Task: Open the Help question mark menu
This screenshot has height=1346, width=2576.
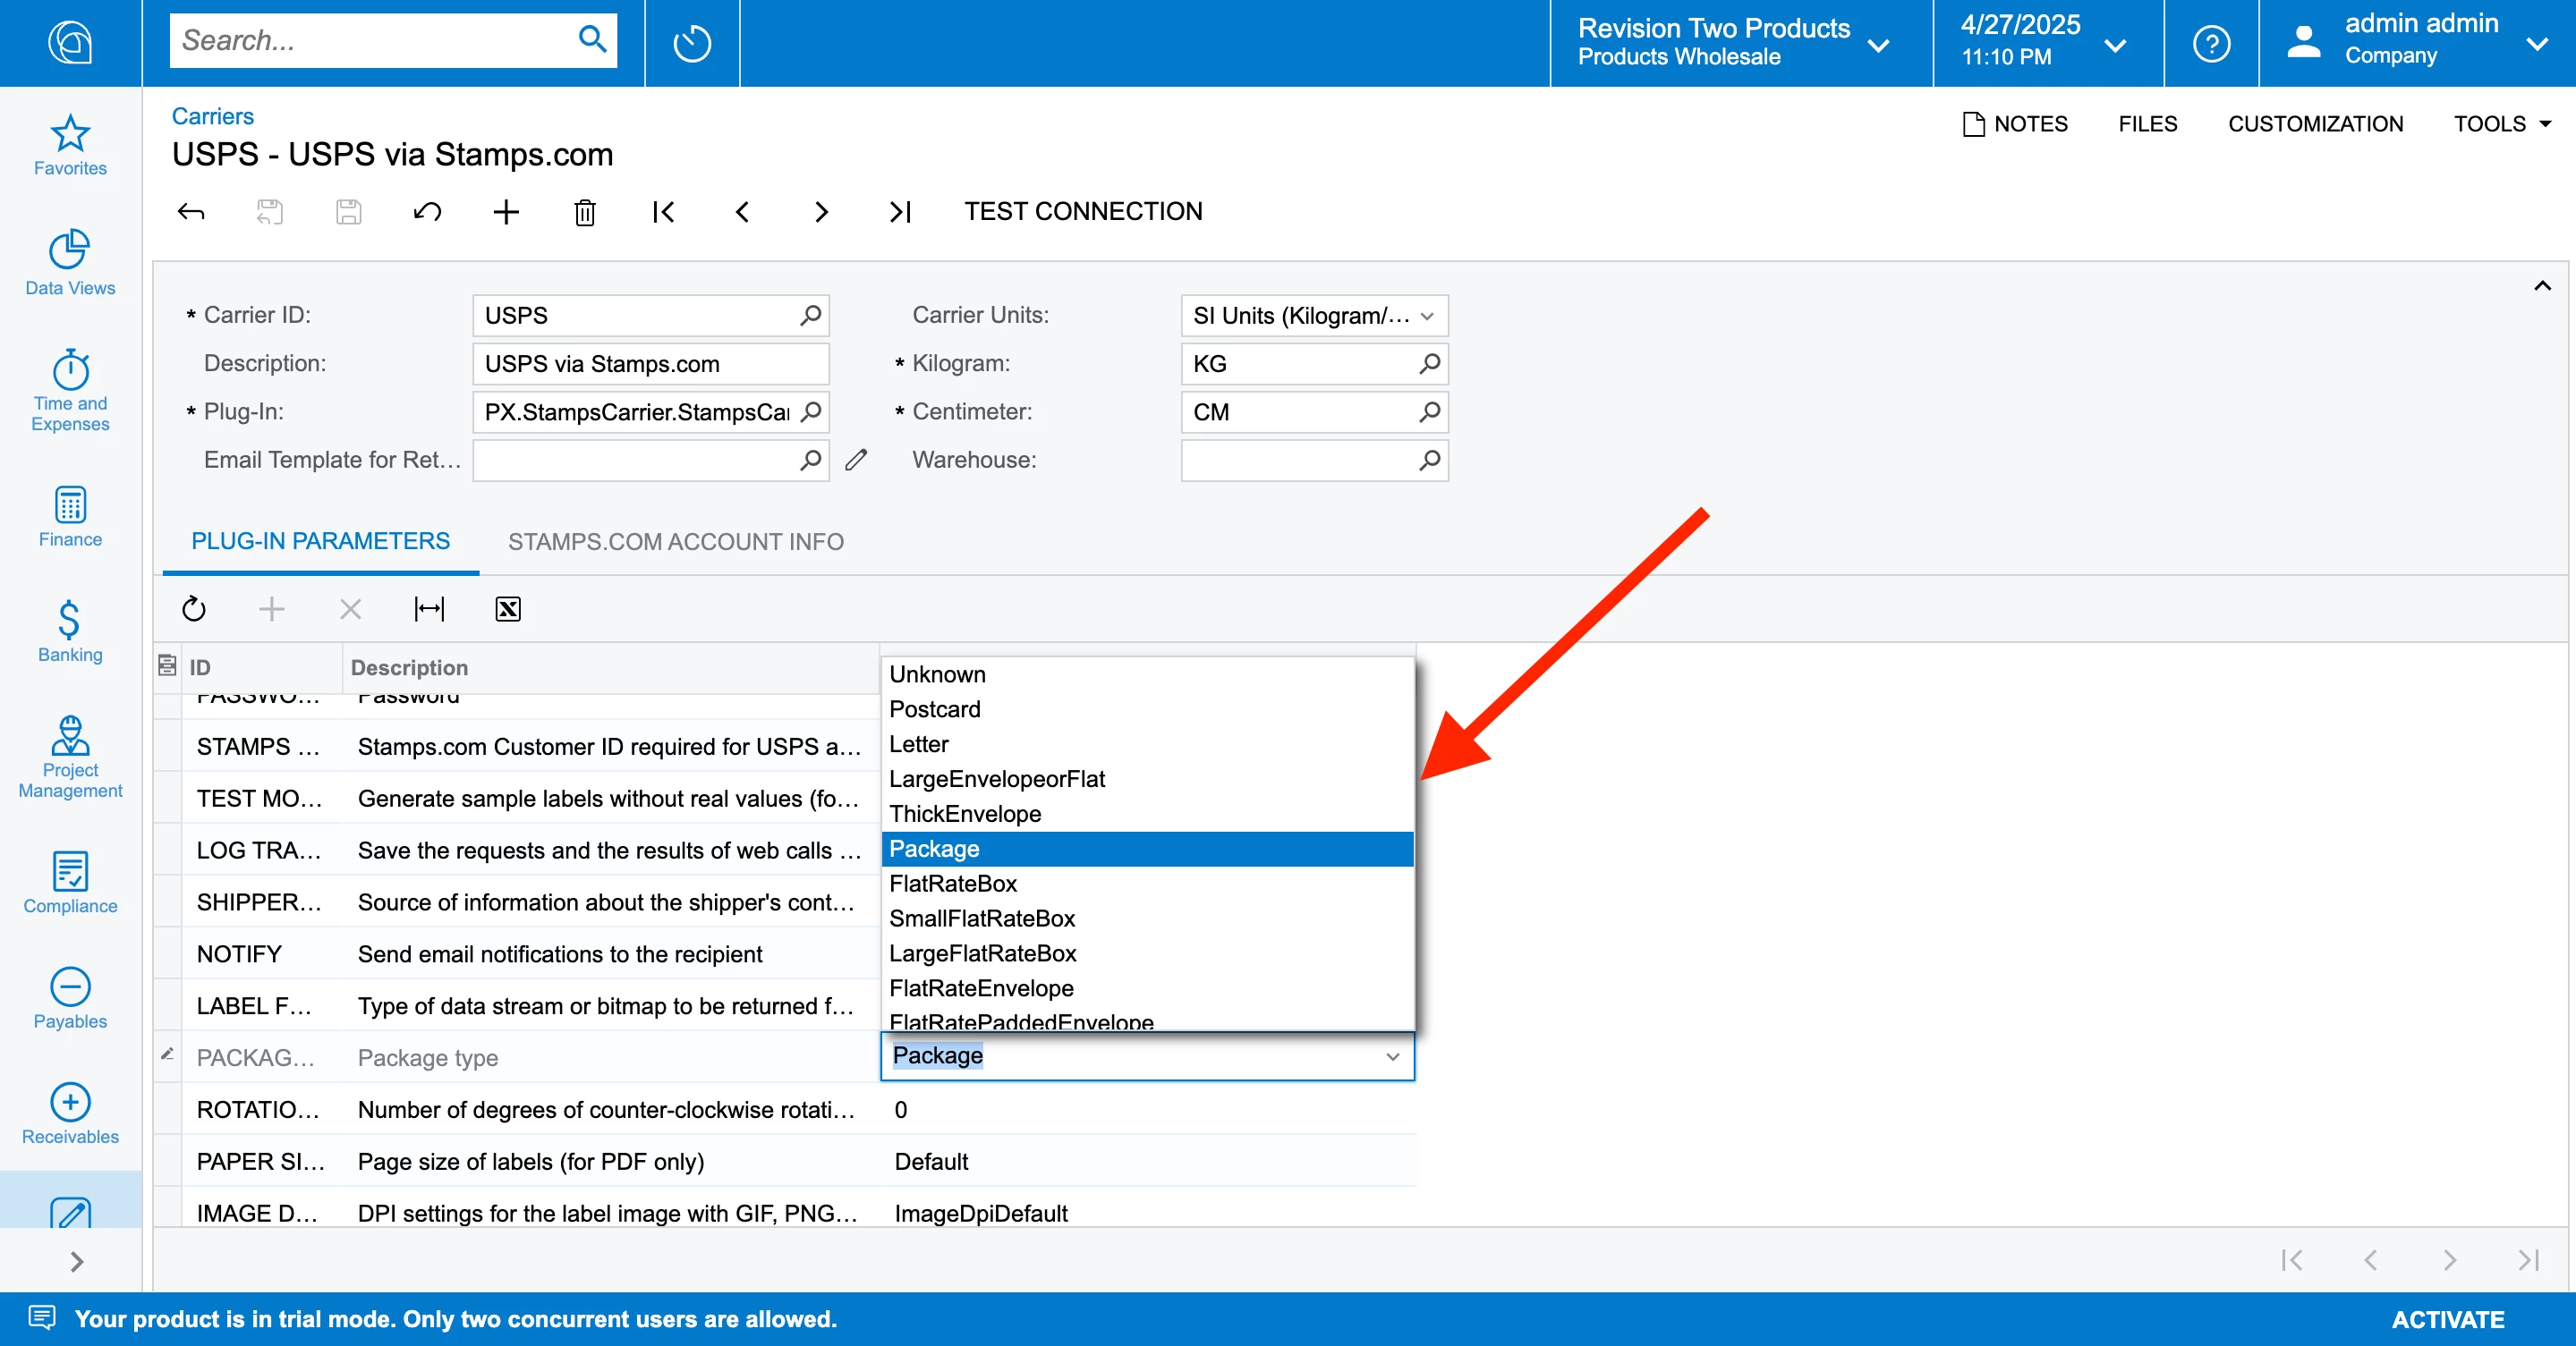Action: 2211,43
